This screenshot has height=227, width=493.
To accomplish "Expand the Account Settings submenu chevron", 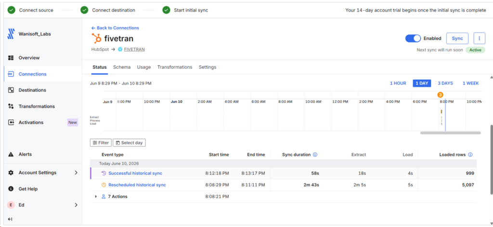I will pos(76,172).
